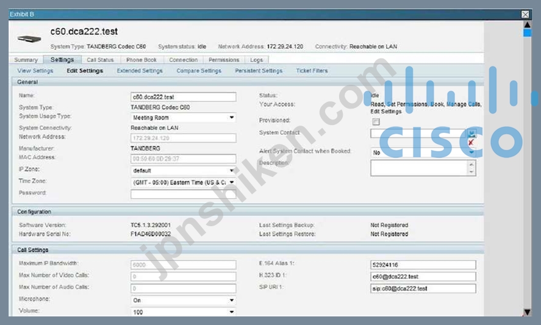Click the Max Number of Video Calls field

pos(183,276)
